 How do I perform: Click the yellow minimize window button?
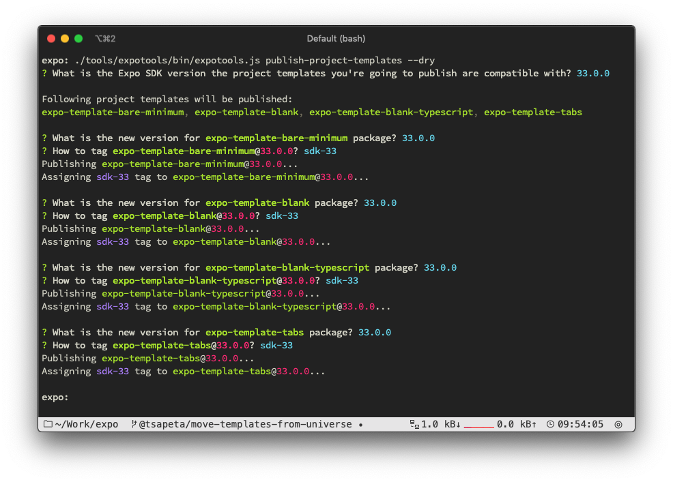65,39
